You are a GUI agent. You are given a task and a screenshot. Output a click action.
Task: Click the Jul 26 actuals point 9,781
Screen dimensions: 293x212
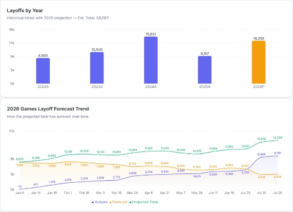[x=277, y=156]
